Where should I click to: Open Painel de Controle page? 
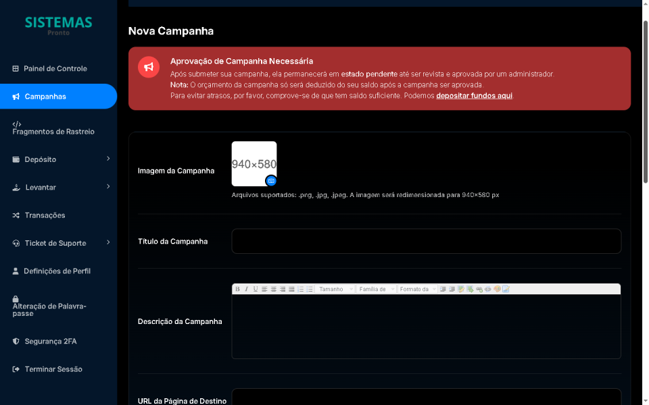[55, 69]
